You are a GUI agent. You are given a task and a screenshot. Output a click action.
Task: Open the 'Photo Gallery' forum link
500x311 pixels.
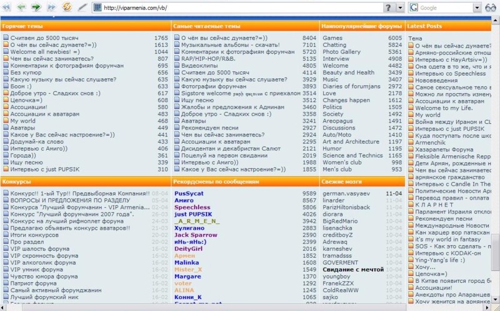tap(341, 52)
